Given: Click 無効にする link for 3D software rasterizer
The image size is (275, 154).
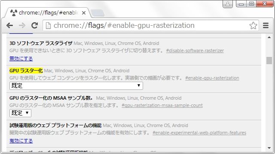Looking at the screenshot, I should (x=21, y=59).
